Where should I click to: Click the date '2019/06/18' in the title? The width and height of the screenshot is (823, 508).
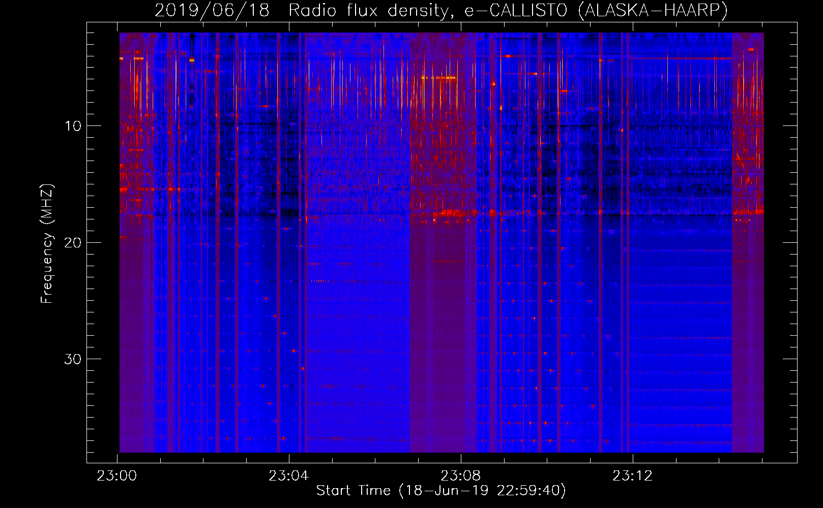click(x=212, y=11)
